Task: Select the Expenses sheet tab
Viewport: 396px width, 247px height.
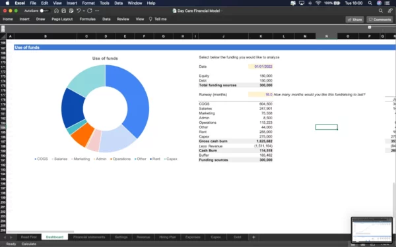Action: click(193, 237)
